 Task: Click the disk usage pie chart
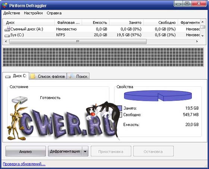click(x=158, y=96)
